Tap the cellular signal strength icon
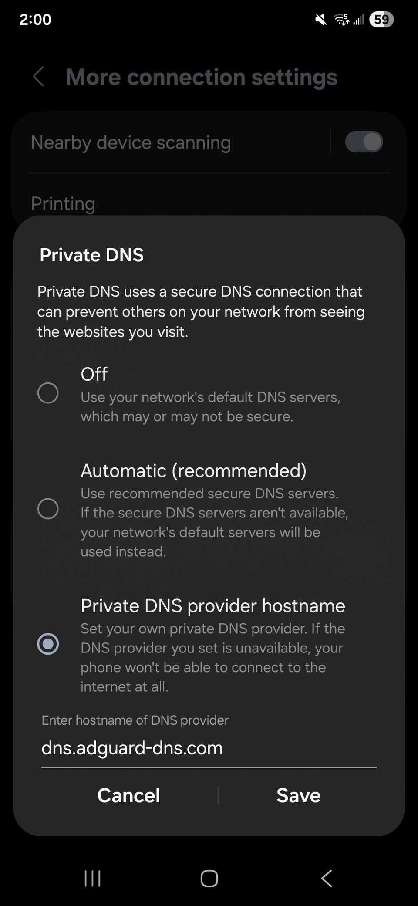 (358, 19)
